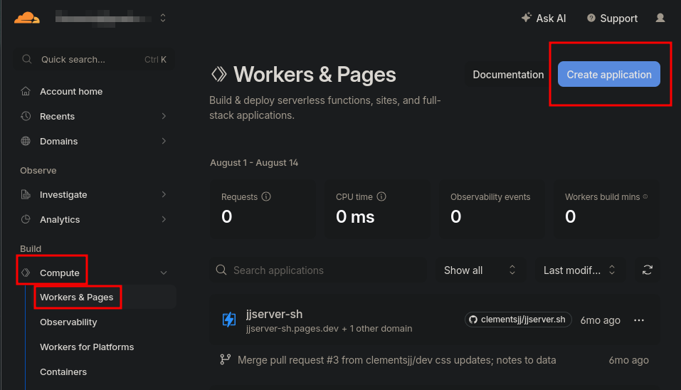Screen dimensions: 681x390
Task: Click the CPU time info icon
Action: pos(381,196)
